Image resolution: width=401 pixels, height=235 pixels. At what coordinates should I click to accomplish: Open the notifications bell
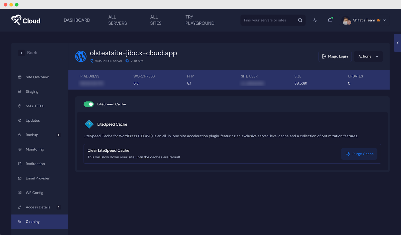click(329, 20)
